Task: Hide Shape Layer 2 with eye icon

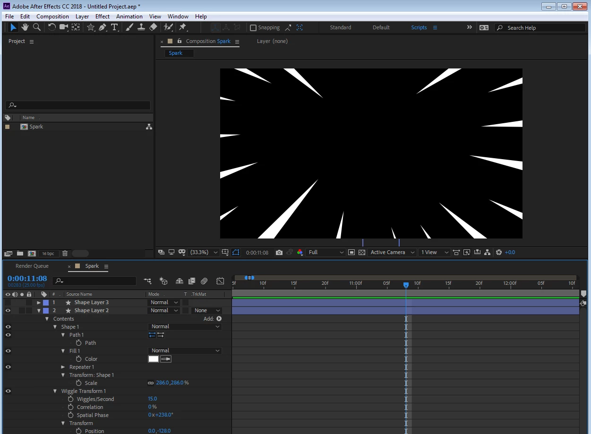Action: click(8, 311)
